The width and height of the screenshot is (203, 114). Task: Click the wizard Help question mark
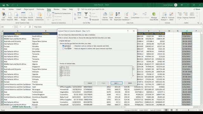[x=128, y=31]
